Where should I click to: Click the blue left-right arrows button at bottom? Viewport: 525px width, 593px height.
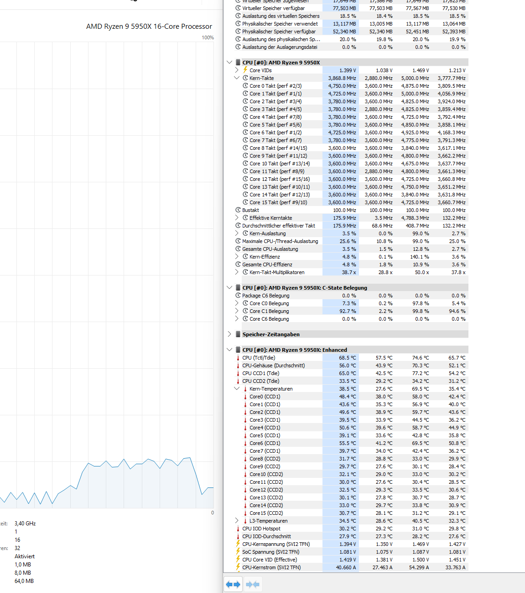pos(233,584)
